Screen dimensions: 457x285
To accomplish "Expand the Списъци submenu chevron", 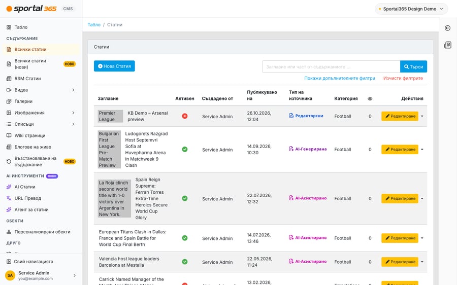I will 73,124.
